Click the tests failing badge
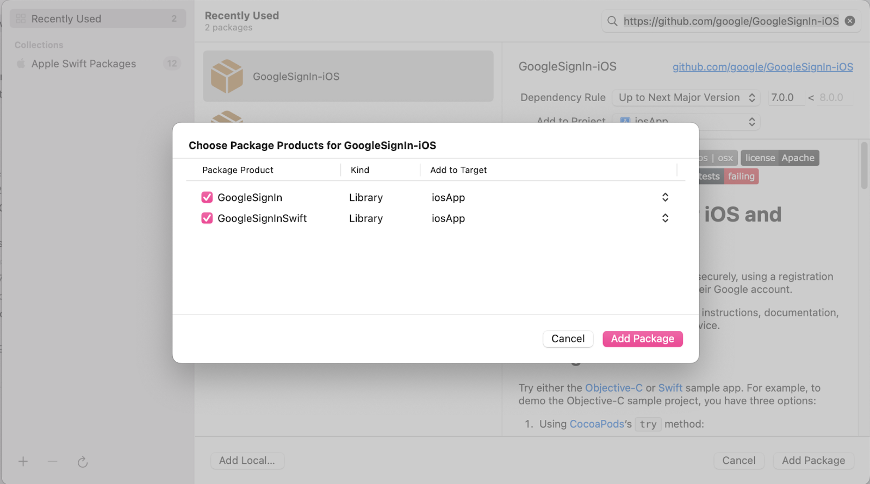Viewport: 870px width, 484px height. point(729,177)
